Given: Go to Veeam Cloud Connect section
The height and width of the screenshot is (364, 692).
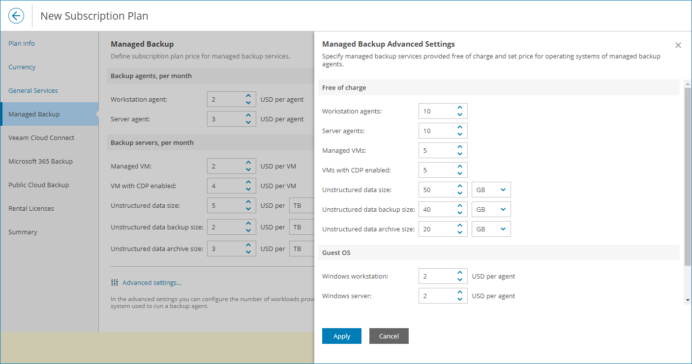Looking at the screenshot, I should 41,138.
